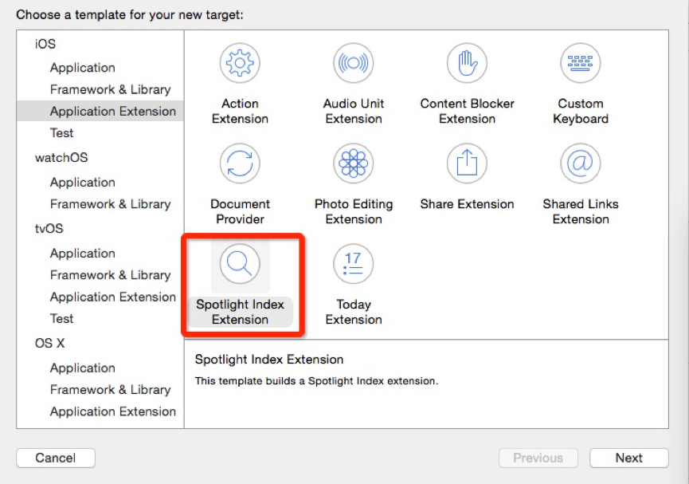Click the Spotlight Index Extension description heading
Screen dimensions: 689x484
[x=269, y=360]
